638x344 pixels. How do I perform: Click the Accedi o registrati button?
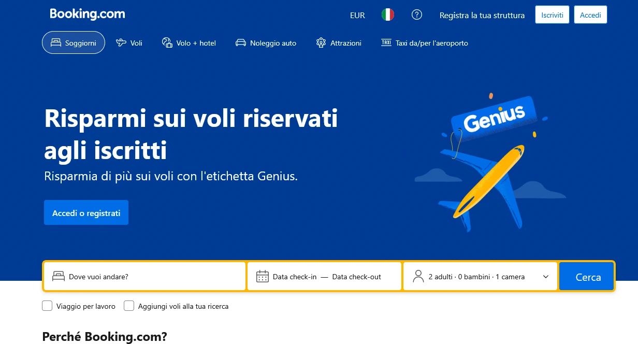[x=86, y=213]
